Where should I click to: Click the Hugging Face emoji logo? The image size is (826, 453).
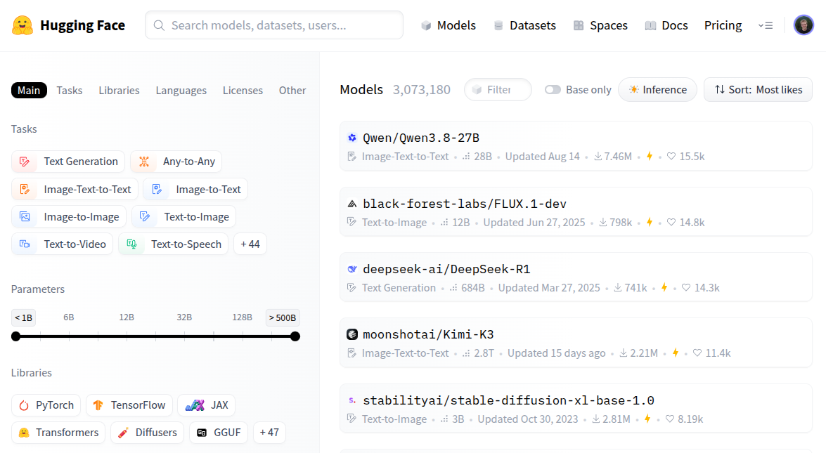tap(22, 25)
